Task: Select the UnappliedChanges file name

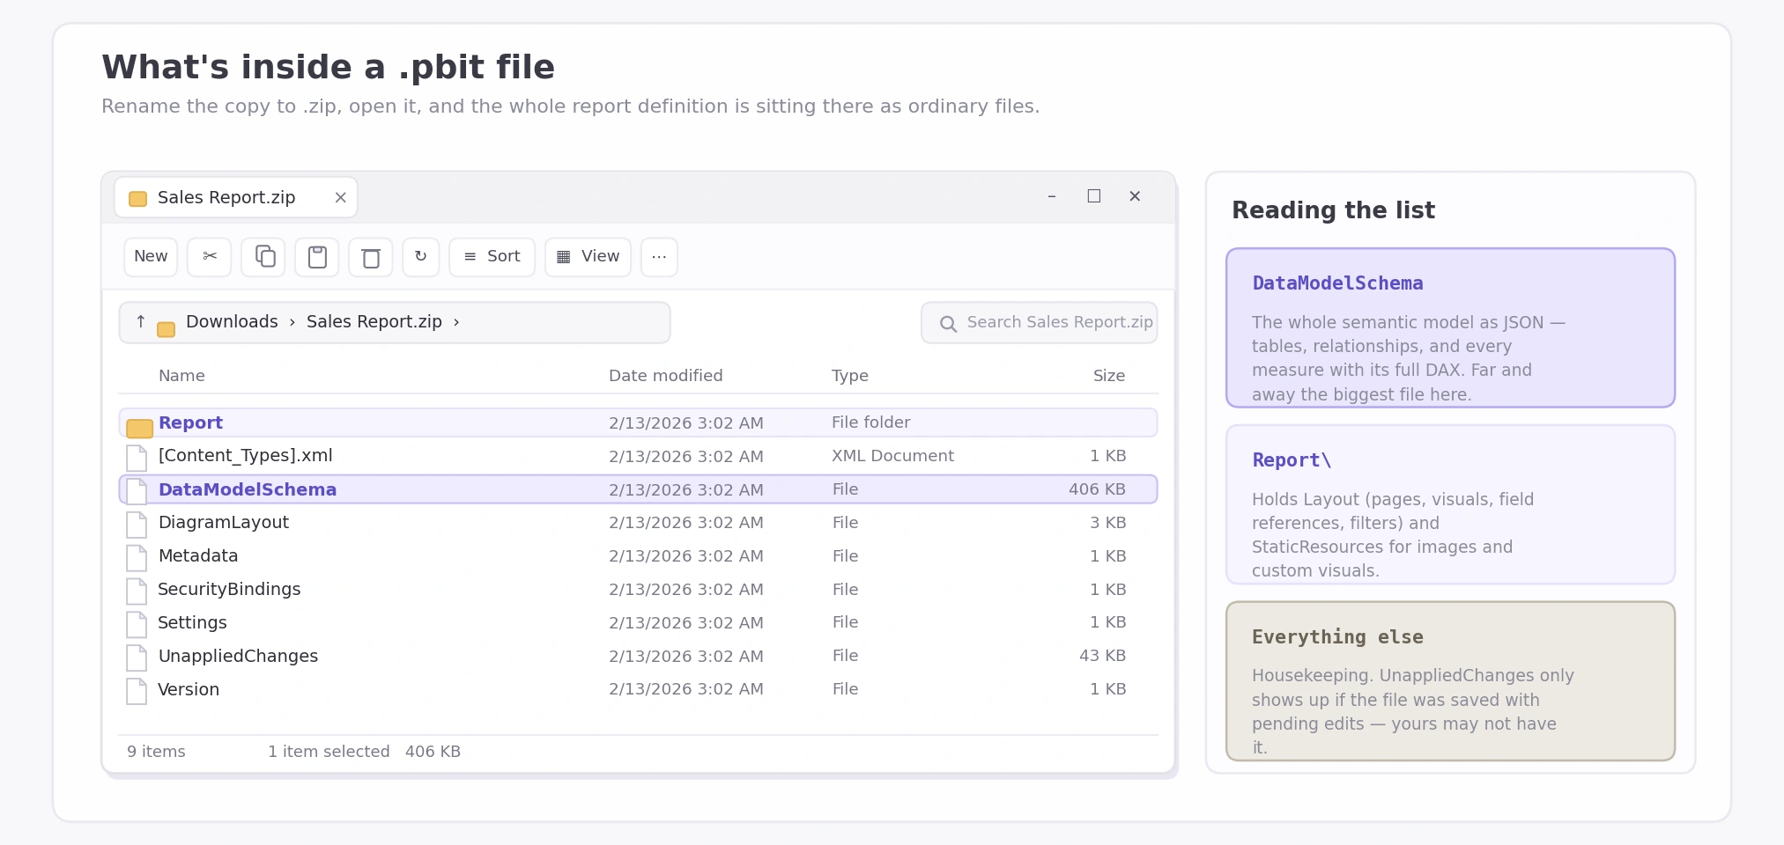Action: point(238,657)
